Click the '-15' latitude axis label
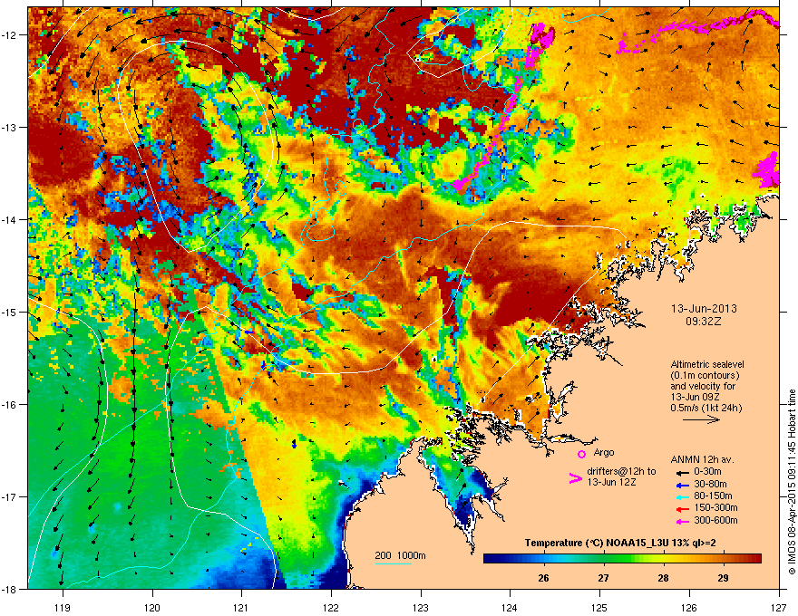Screen dimensions: 798x616 9,312
